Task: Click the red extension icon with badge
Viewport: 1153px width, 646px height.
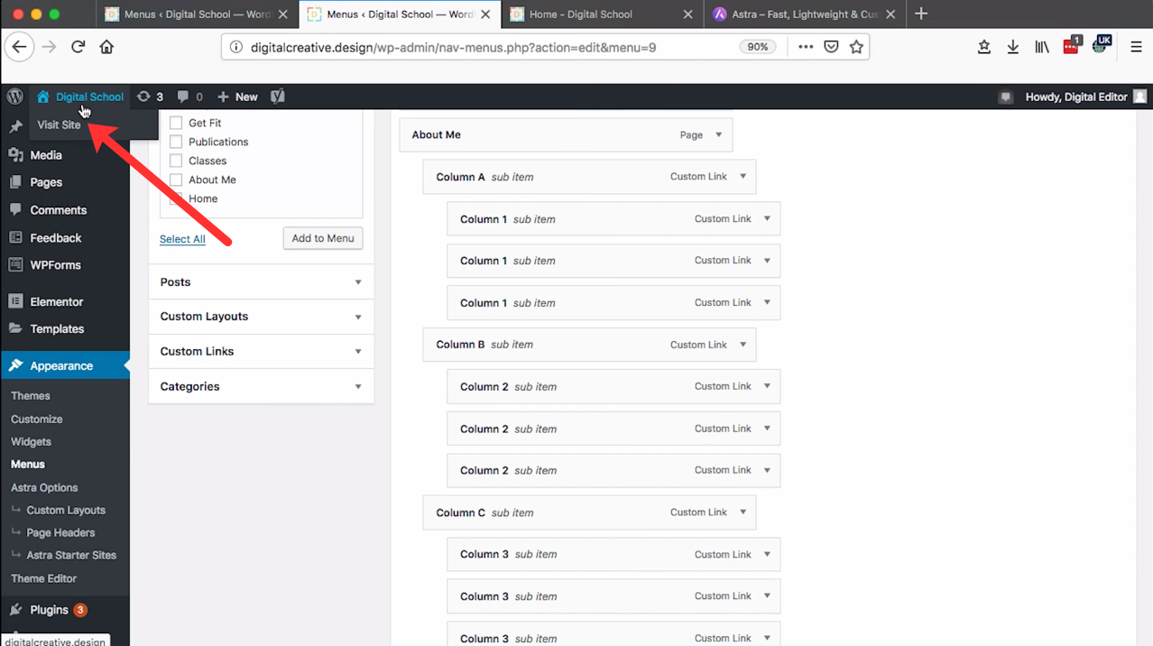Action: (x=1072, y=46)
